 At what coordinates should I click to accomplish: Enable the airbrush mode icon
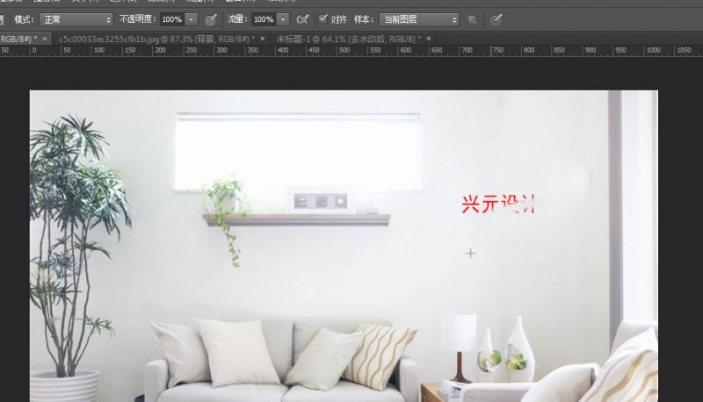[302, 19]
